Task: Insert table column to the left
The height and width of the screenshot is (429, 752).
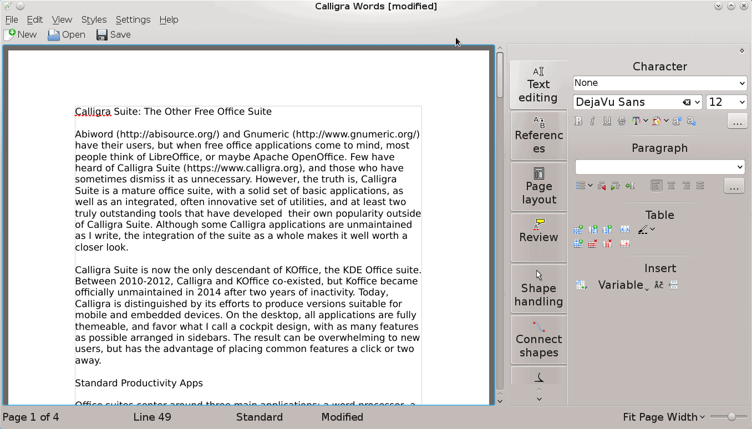Action: 593,229
